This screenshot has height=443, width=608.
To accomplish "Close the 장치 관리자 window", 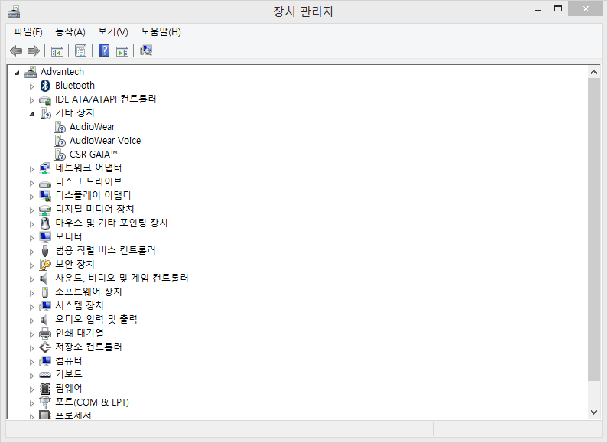I will coord(586,9).
